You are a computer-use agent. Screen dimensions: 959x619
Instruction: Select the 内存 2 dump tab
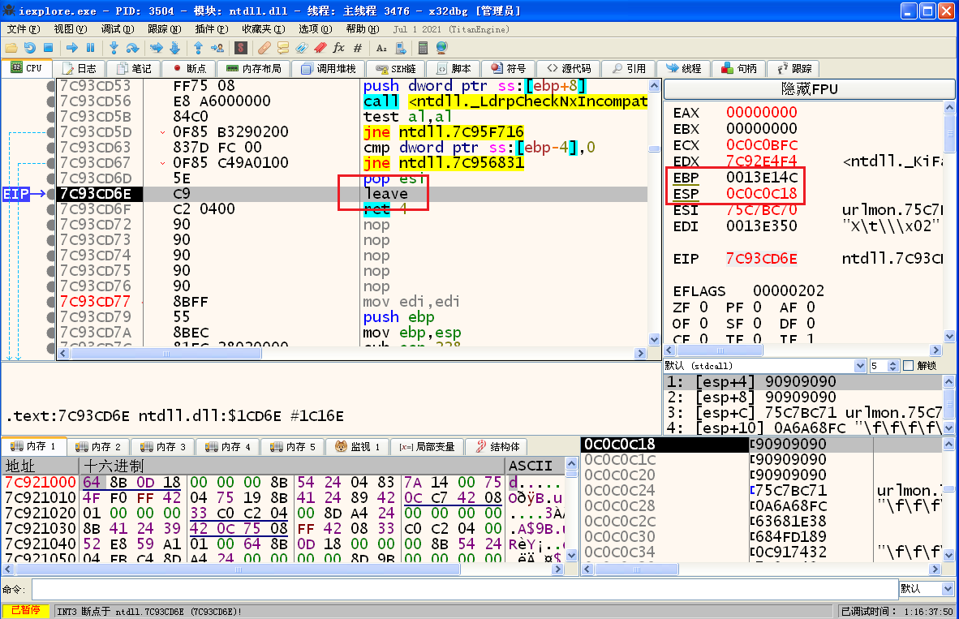tap(97, 447)
